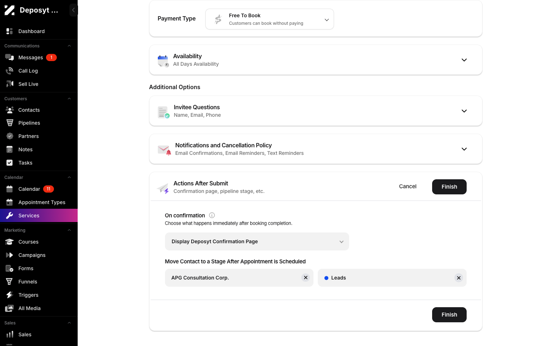Click the All Days Availability text
The image size is (554, 346).
196,64
